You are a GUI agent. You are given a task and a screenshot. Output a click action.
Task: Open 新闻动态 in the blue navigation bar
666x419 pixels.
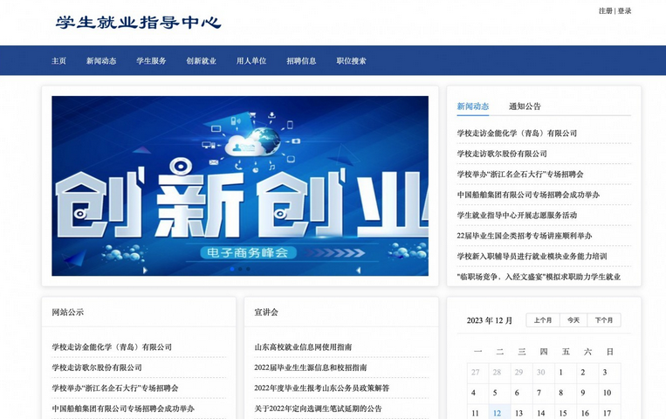tap(101, 61)
